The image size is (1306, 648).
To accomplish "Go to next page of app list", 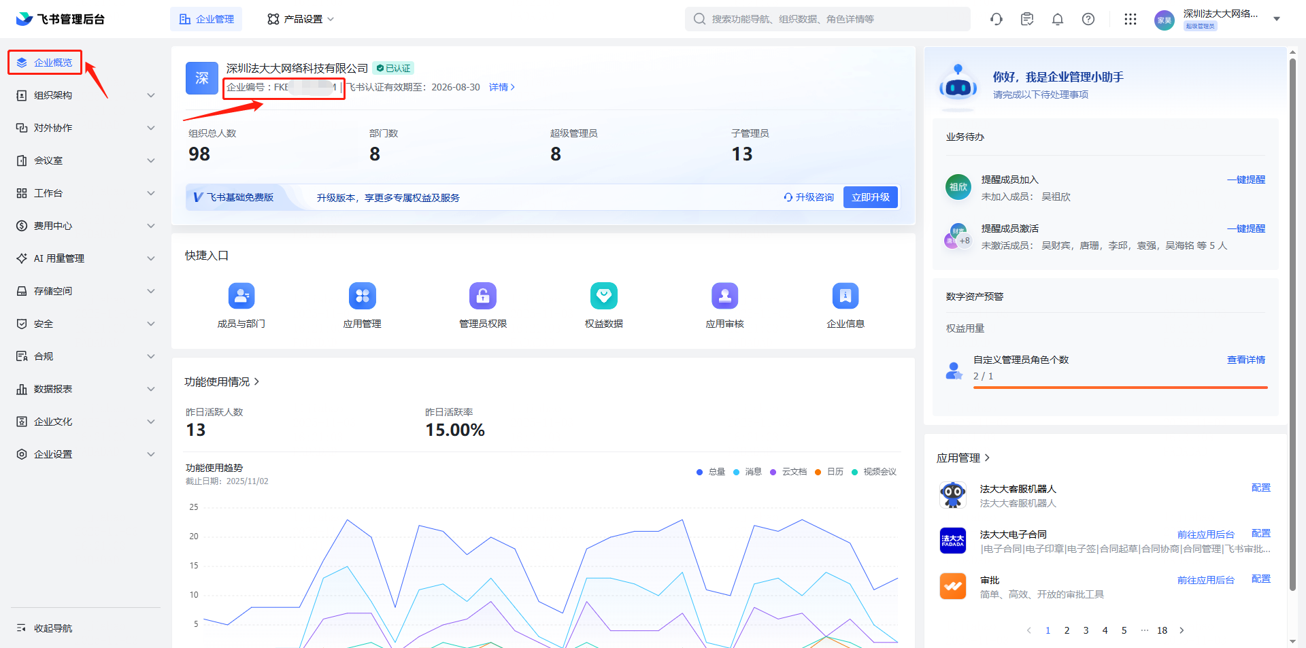I will tap(1182, 630).
